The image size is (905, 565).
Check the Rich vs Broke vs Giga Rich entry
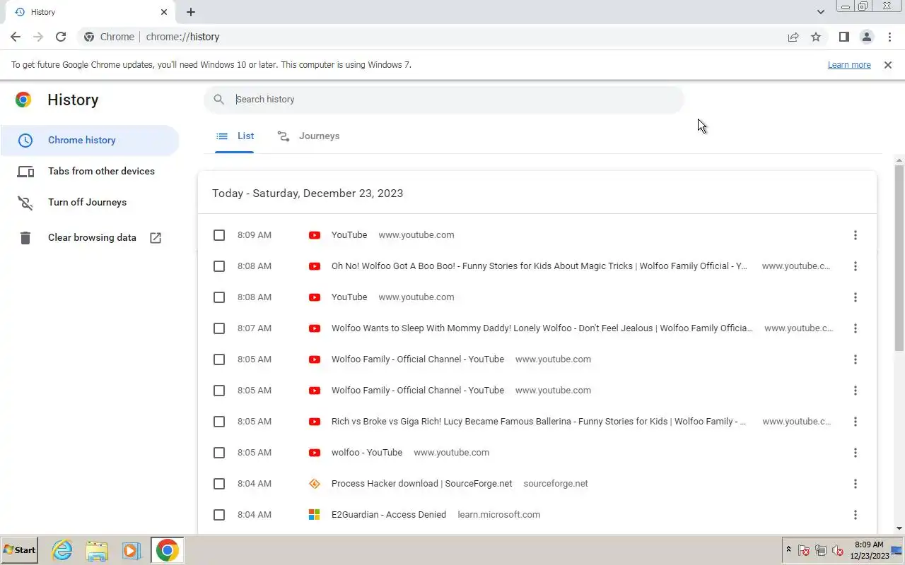[219, 422]
